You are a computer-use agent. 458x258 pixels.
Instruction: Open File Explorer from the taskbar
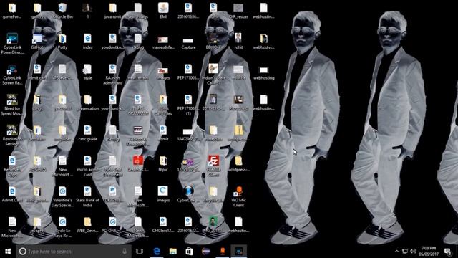(173, 252)
